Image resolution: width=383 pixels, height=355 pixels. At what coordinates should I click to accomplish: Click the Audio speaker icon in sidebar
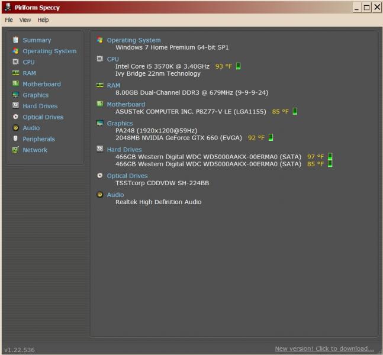point(15,128)
